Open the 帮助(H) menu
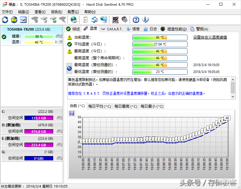The height and width of the screenshot is (189, 241). [x=90, y=12]
